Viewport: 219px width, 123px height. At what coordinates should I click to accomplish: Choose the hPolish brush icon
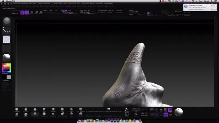click(72, 110)
